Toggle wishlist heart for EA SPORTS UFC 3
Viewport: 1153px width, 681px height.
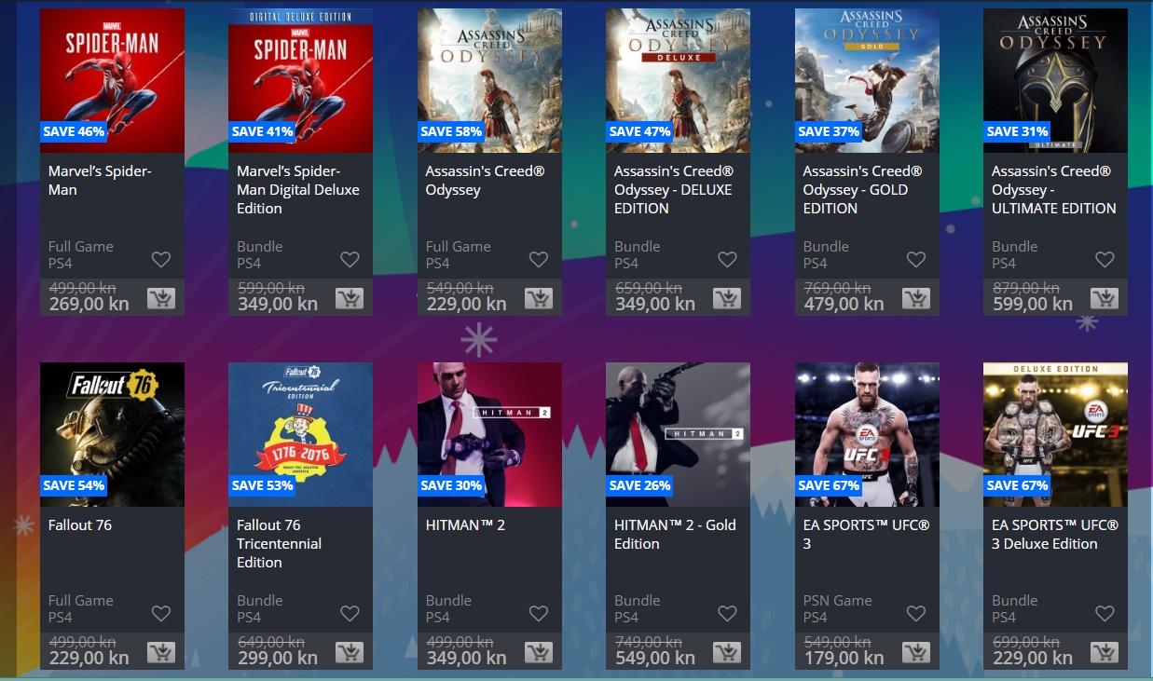pyautogui.click(x=916, y=613)
